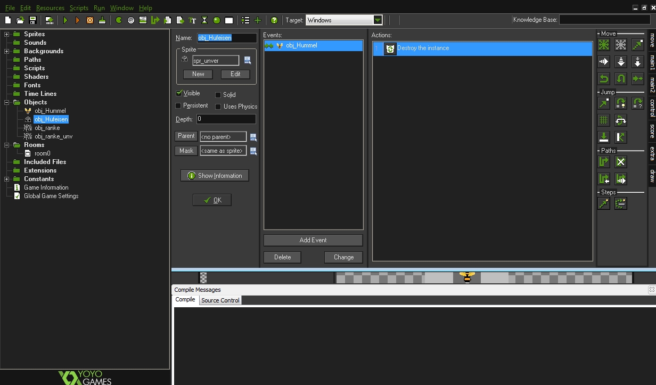Click the Add Event button
This screenshot has height=385, width=656.
(313, 240)
